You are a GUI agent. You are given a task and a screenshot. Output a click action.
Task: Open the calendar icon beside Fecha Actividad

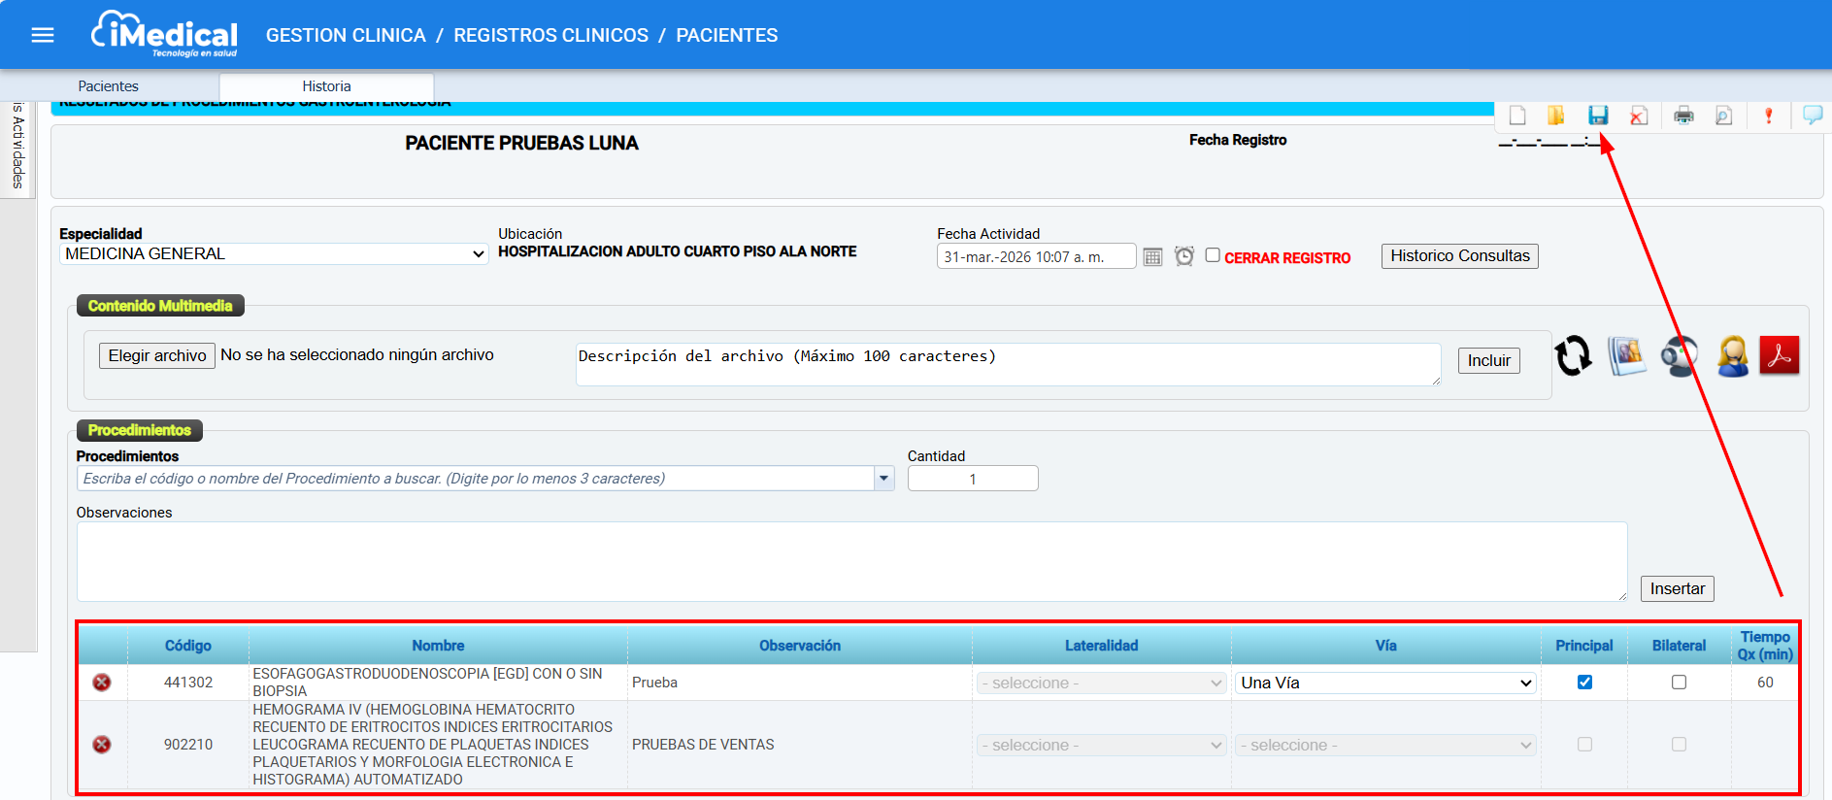[x=1152, y=257]
